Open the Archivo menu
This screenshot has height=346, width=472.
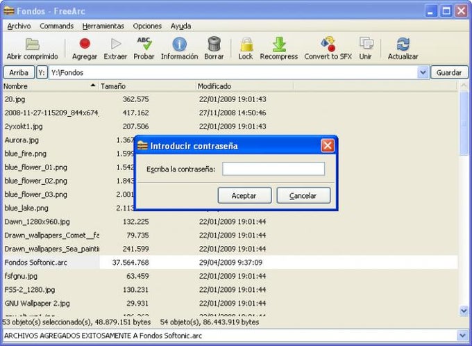tap(19, 26)
